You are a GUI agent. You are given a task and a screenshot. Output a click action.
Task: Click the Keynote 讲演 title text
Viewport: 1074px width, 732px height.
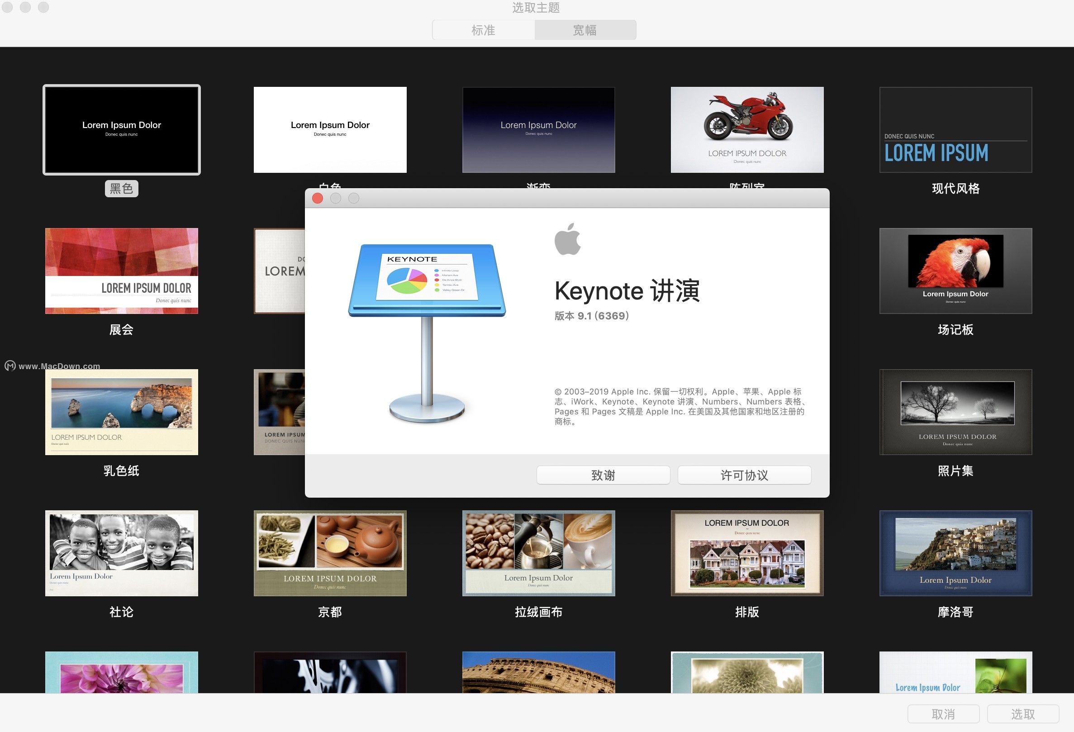click(627, 291)
